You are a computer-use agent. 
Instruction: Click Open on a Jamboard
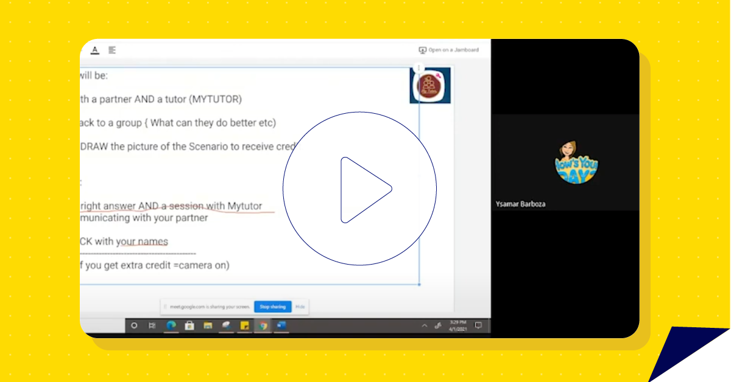click(x=453, y=49)
